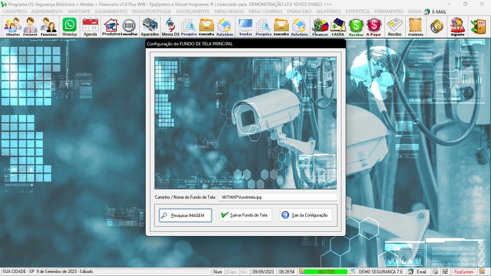
Task: Open the FINANCEIRO menu
Action: pyautogui.click(x=300, y=12)
